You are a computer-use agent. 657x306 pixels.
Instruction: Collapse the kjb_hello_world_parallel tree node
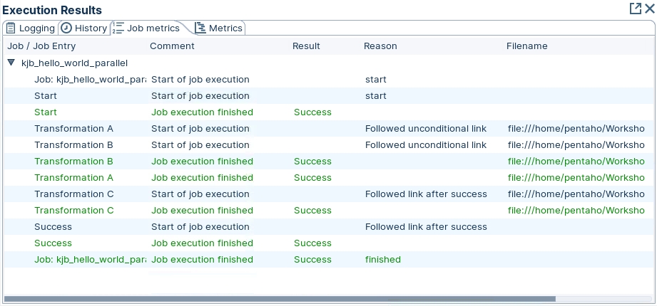point(11,63)
